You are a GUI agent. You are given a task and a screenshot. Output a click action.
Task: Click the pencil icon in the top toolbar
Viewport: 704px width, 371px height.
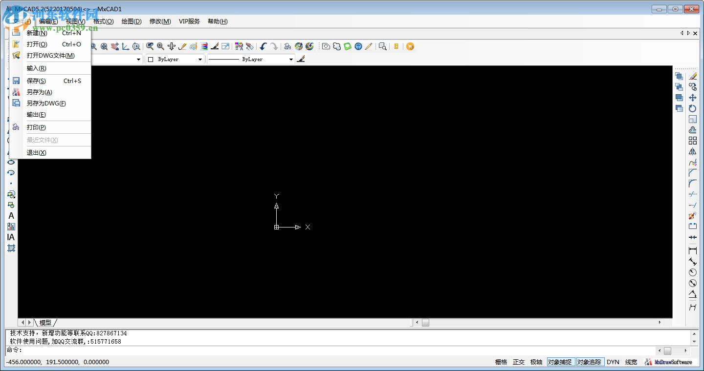369,46
